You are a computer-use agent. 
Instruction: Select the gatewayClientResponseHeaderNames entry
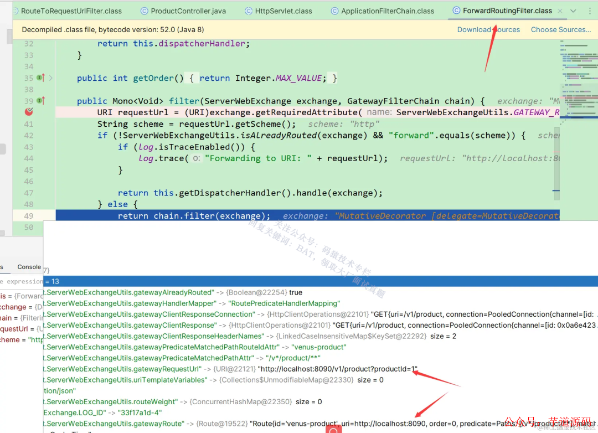(250, 336)
